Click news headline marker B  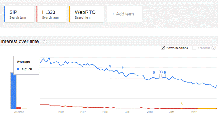coord(165,72)
